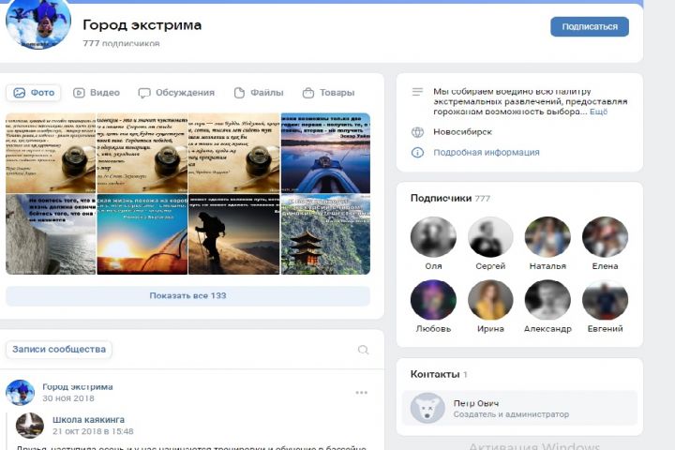Click the Школа каякинга avatar

(x=30, y=425)
